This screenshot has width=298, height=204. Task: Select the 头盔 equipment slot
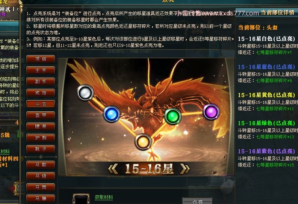tap(41, 104)
